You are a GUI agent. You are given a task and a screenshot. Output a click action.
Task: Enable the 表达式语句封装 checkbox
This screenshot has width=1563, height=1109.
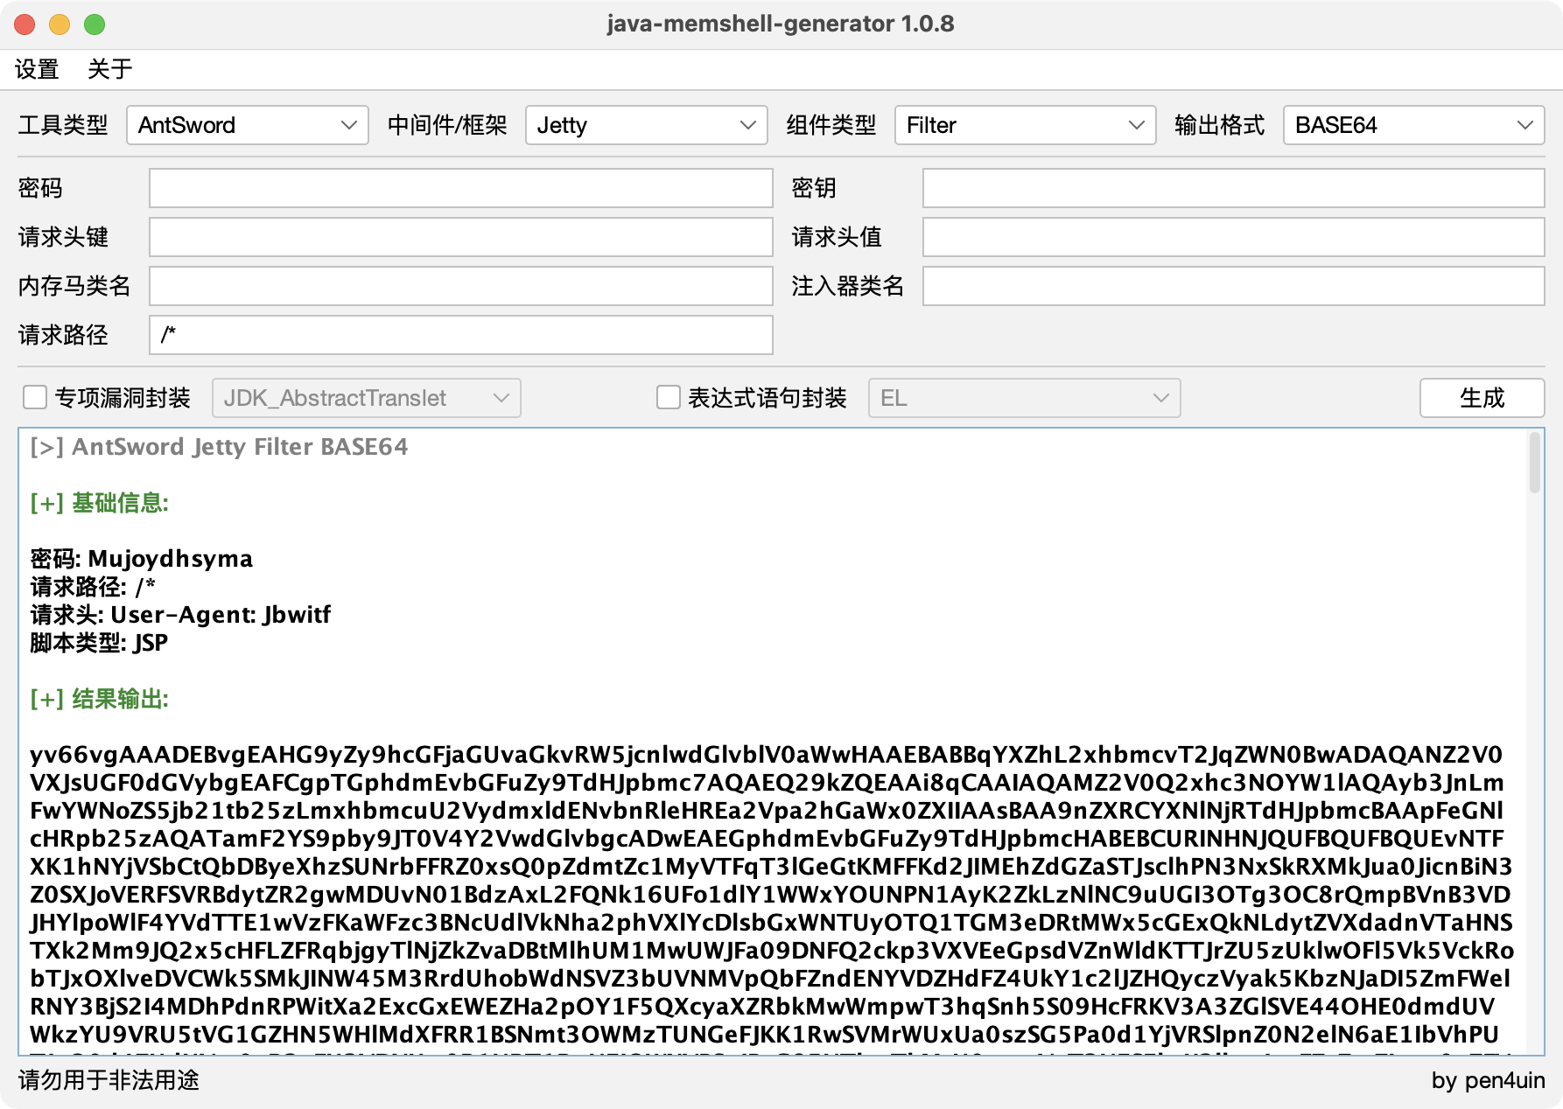[669, 398]
